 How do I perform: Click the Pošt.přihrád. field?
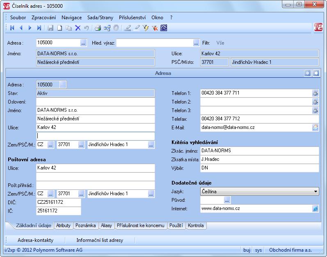pyautogui.click(x=96, y=185)
